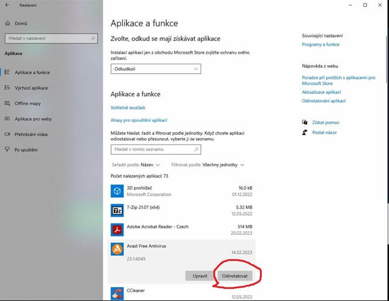Click Počet nalezených aplikací: 73 text
The height and width of the screenshot is (301, 389).
[x=139, y=176]
